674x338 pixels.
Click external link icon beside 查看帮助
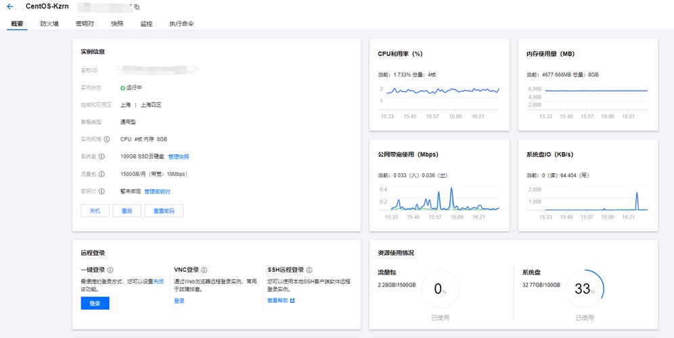point(293,301)
